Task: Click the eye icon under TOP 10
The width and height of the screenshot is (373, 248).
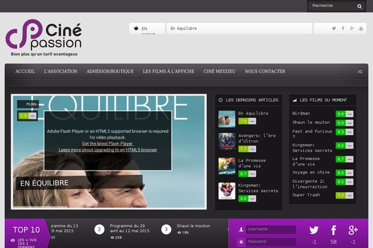Action: click(x=13, y=240)
